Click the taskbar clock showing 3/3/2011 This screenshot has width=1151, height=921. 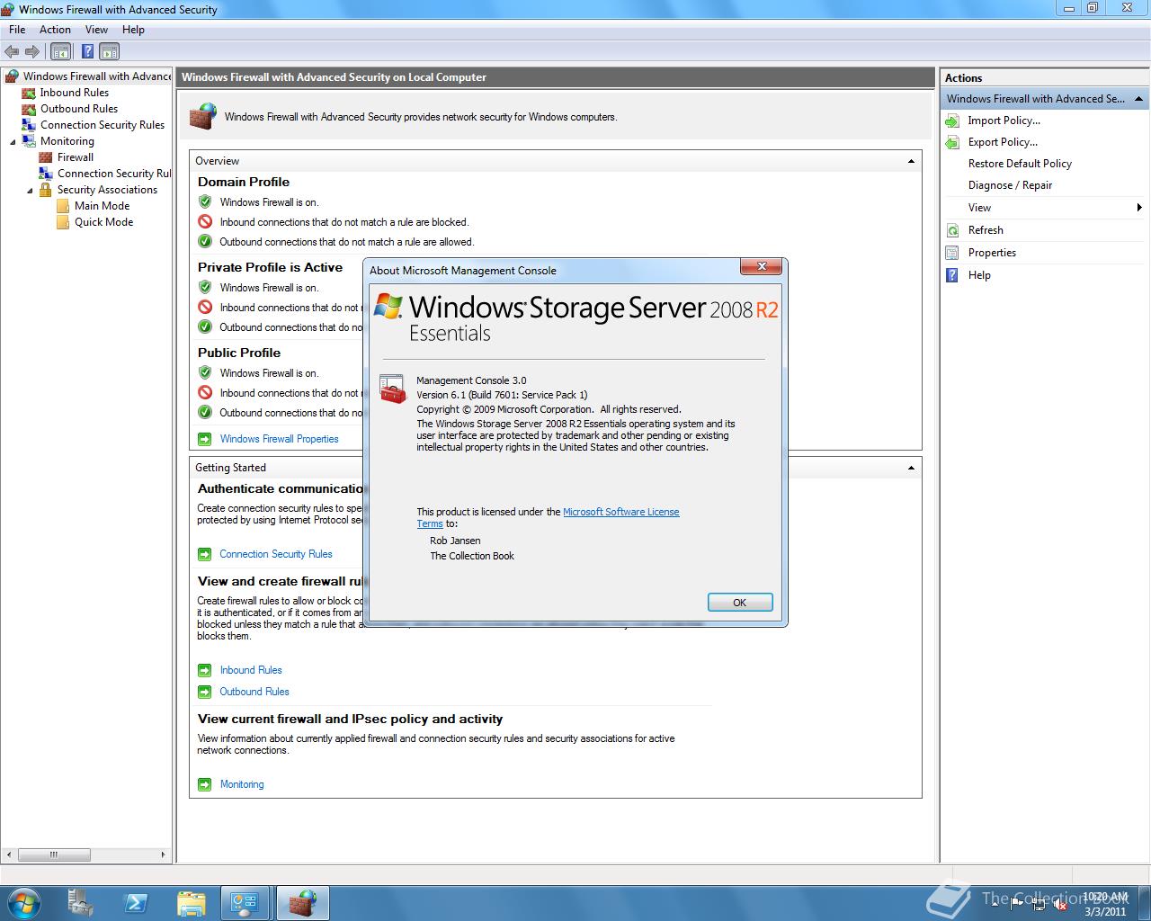pos(1104,904)
